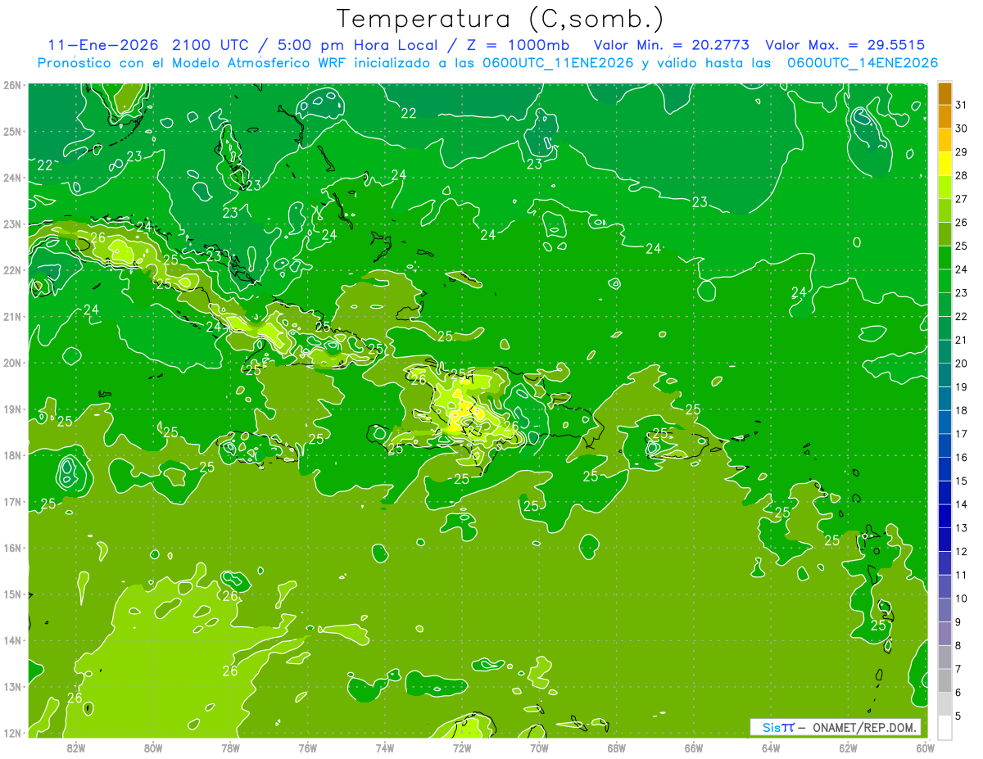
Task: Click the '68W' longitude axis label
Action: [616, 748]
